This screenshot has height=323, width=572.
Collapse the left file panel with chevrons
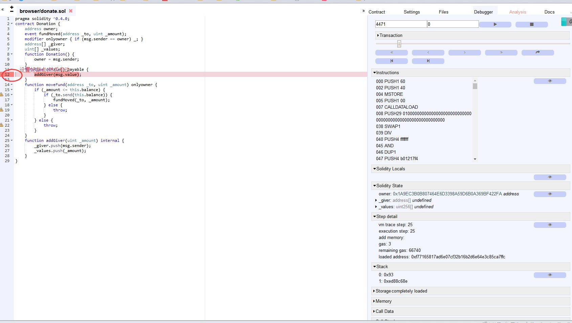[3, 10]
